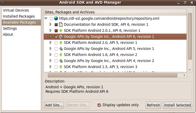Click the Sites, Packages and Archives column header
Screen dimensions: 196x113
pyautogui.click(x=115, y=12)
